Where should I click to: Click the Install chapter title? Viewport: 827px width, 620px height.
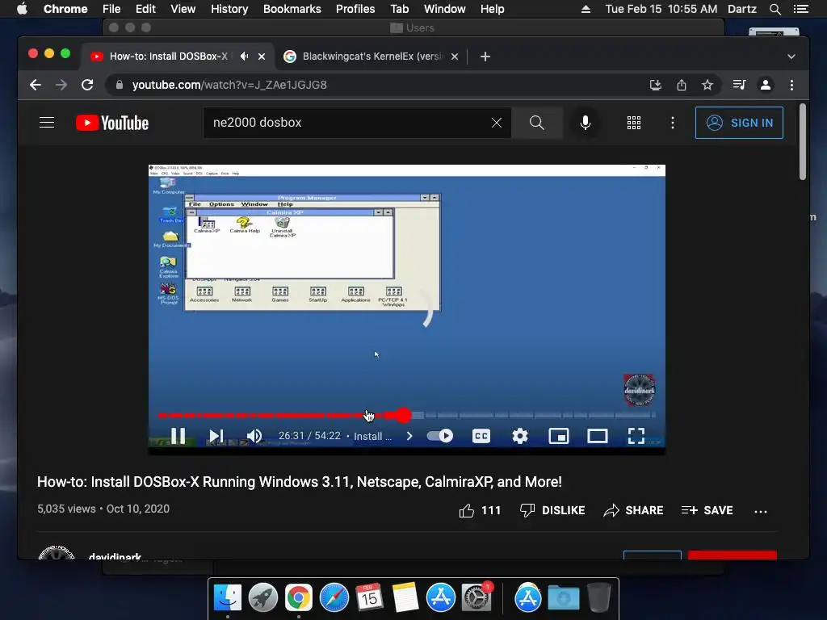372,437
